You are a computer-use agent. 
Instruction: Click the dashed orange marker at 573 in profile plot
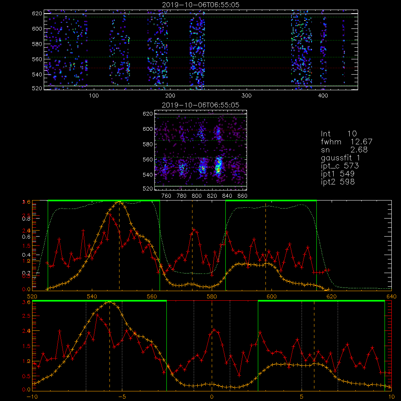pyautogui.click(x=192, y=245)
